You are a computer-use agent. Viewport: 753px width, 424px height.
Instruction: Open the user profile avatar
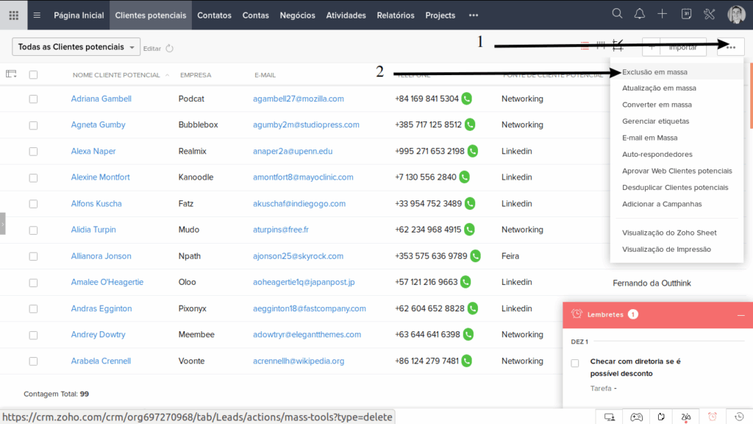point(736,15)
